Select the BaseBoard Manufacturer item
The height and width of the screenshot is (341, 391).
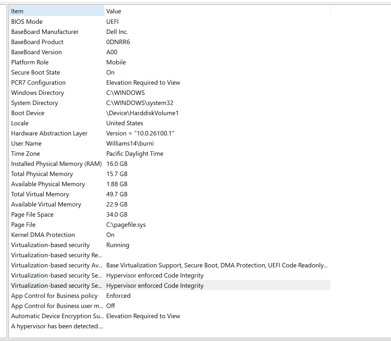(x=45, y=32)
